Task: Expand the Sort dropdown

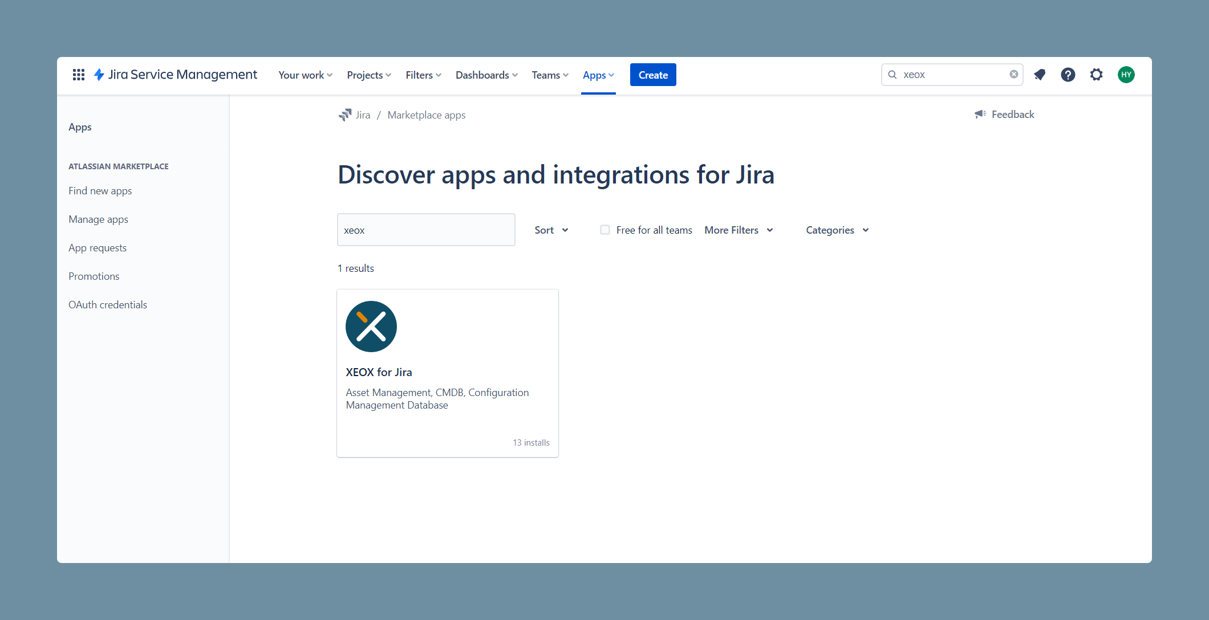Action: [x=551, y=230]
